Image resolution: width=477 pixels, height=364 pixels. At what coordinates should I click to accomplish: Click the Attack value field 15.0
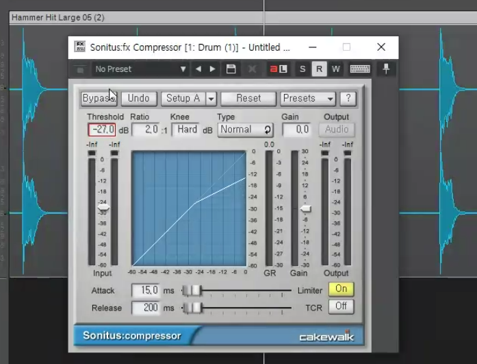146,290
